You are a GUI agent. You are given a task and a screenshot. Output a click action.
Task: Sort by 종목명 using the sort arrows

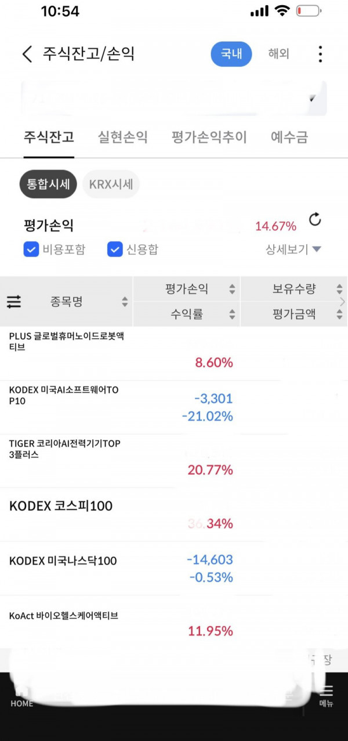click(x=125, y=302)
